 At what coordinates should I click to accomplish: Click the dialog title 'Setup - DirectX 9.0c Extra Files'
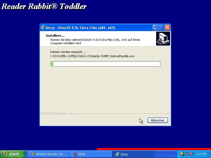click(80, 28)
